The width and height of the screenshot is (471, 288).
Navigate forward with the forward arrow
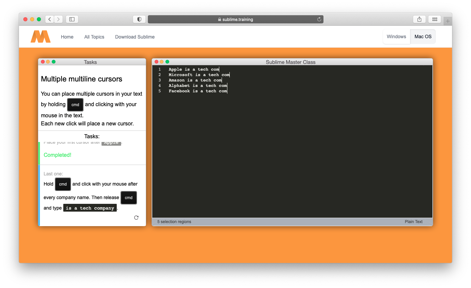tap(58, 19)
